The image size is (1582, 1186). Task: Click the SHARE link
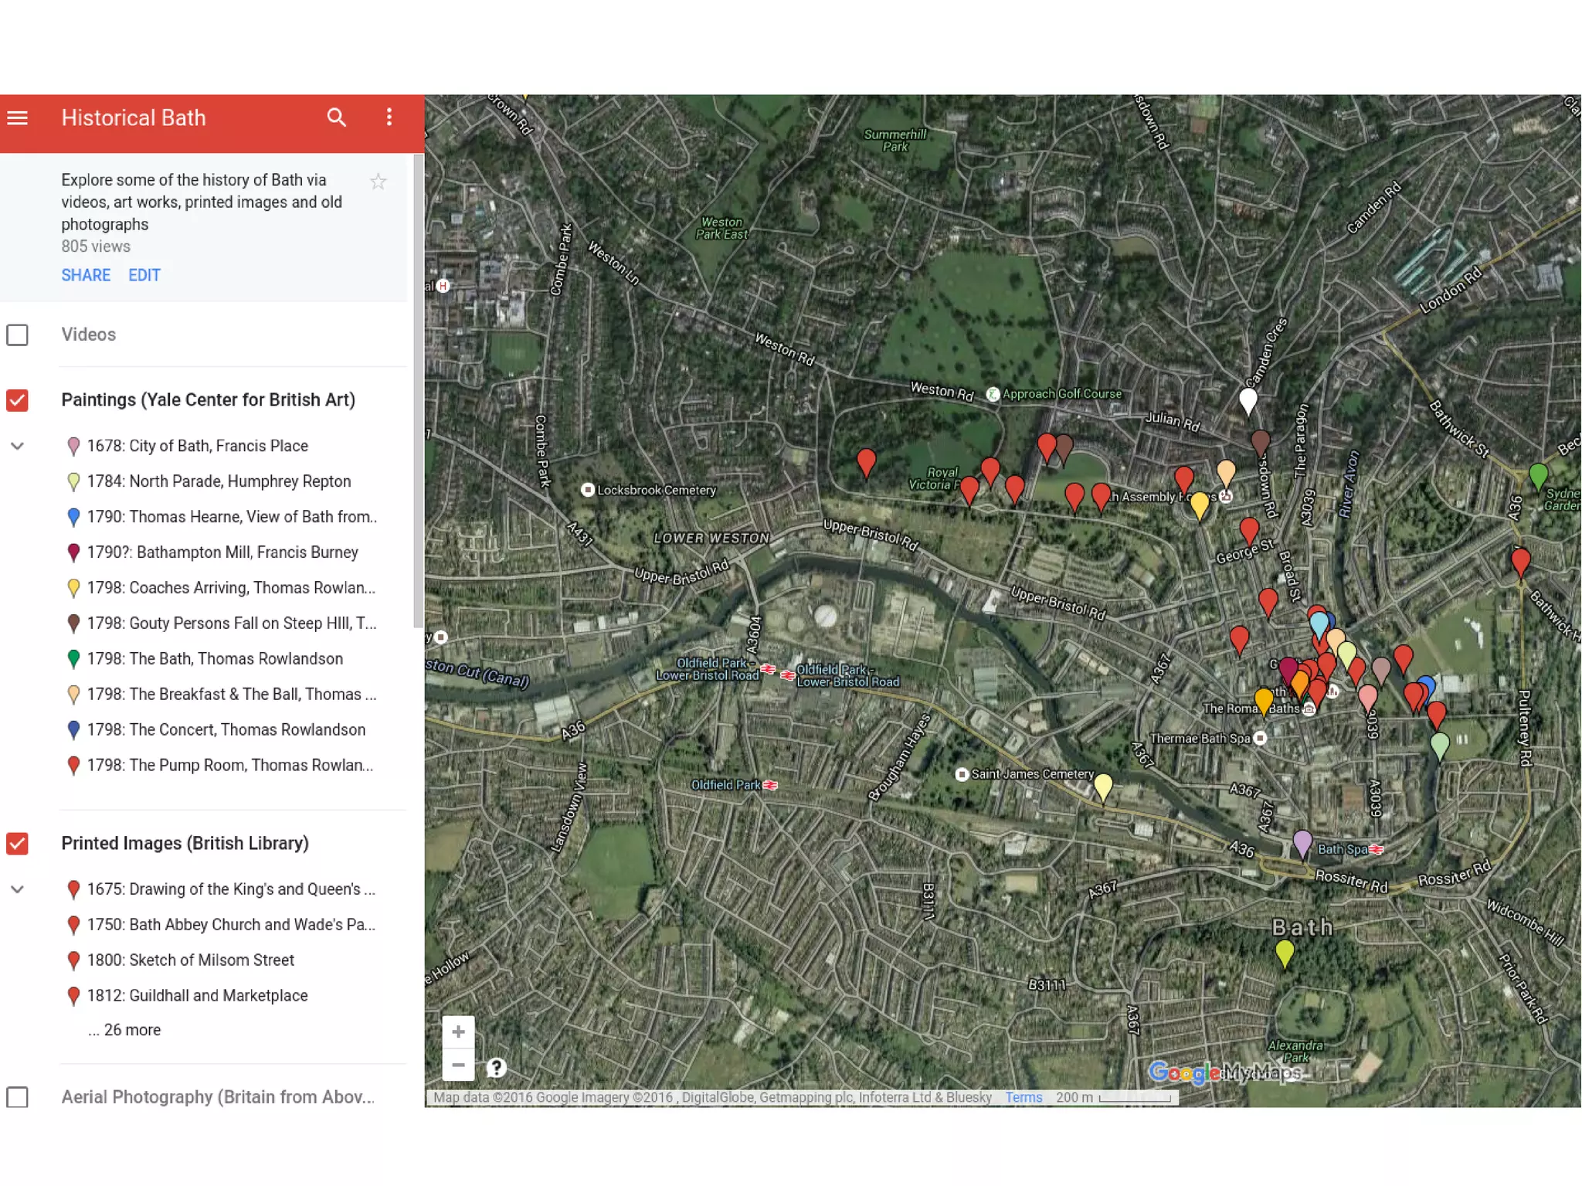[x=86, y=275]
